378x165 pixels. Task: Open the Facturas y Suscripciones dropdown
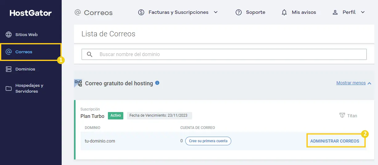point(178,12)
